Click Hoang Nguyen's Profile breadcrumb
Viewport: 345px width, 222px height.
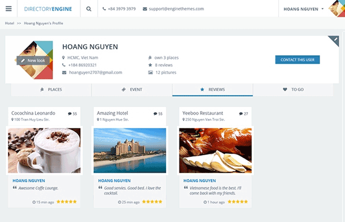tap(43, 23)
